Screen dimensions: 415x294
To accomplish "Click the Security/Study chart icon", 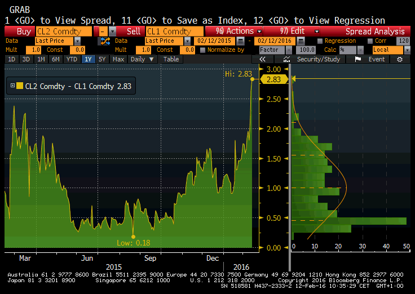I will click(286, 59).
